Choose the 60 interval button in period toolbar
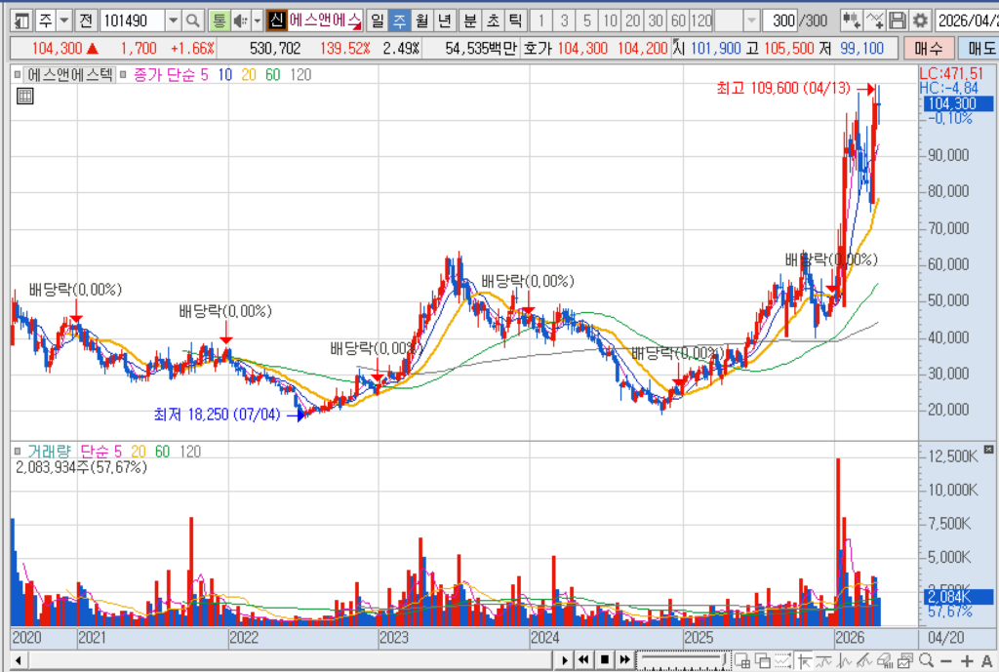The height and width of the screenshot is (672, 999). coord(679,21)
